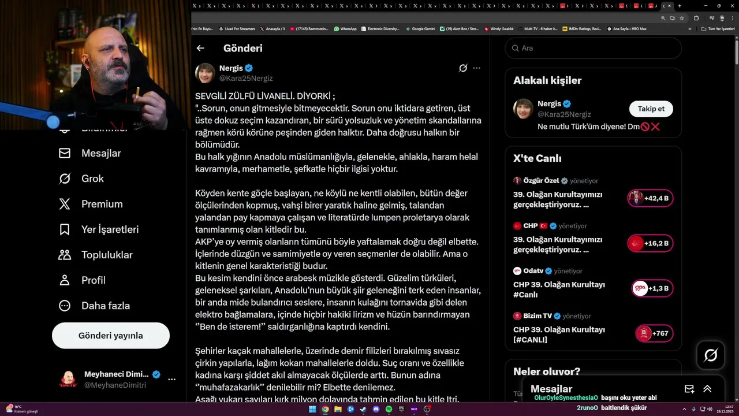The height and width of the screenshot is (416, 739).
Task: Open Steam from the taskbar
Action: click(363, 409)
